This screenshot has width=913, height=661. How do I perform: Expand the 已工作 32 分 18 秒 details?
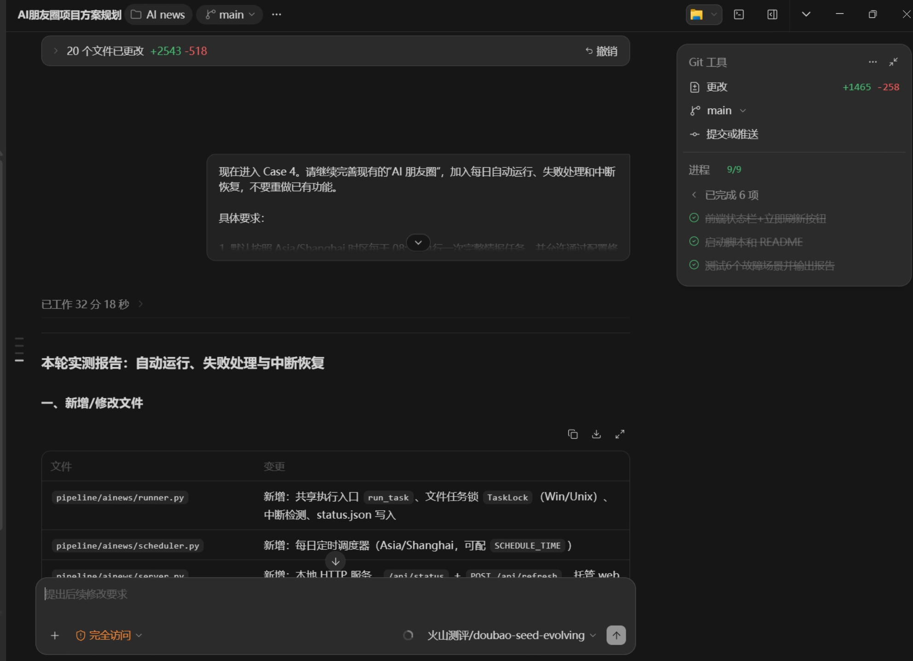[92, 304]
